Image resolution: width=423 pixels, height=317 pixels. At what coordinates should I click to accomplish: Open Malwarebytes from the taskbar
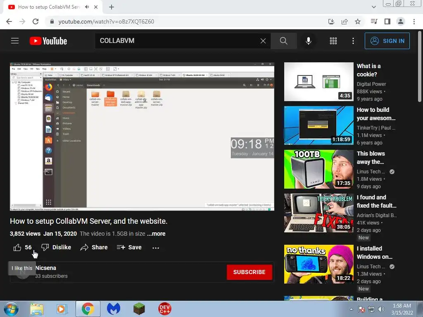(x=114, y=309)
